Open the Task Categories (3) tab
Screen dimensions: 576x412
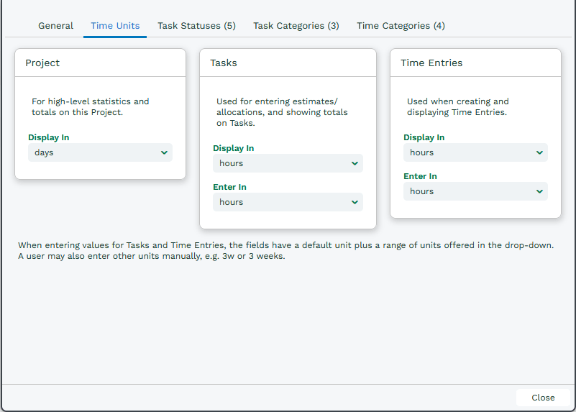(296, 26)
